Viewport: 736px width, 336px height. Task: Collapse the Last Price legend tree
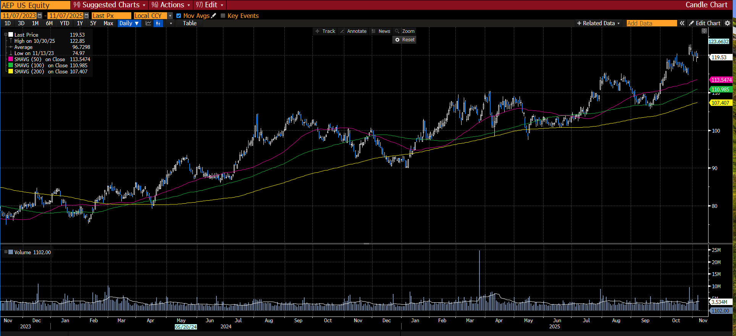pyautogui.click(x=6, y=35)
